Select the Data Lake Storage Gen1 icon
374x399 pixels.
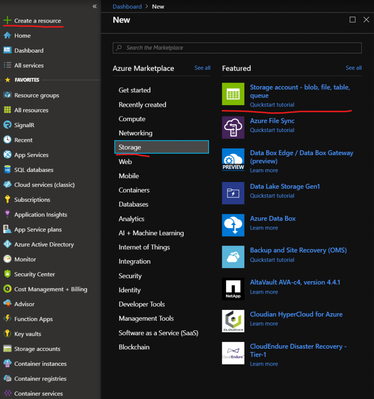tap(233, 193)
